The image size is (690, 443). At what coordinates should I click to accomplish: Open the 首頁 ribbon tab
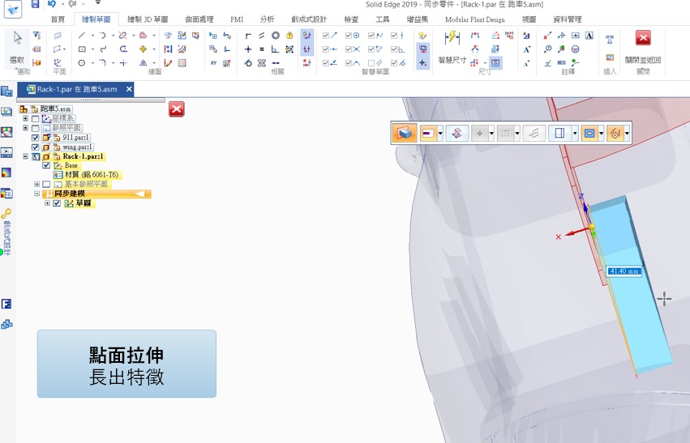click(58, 19)
